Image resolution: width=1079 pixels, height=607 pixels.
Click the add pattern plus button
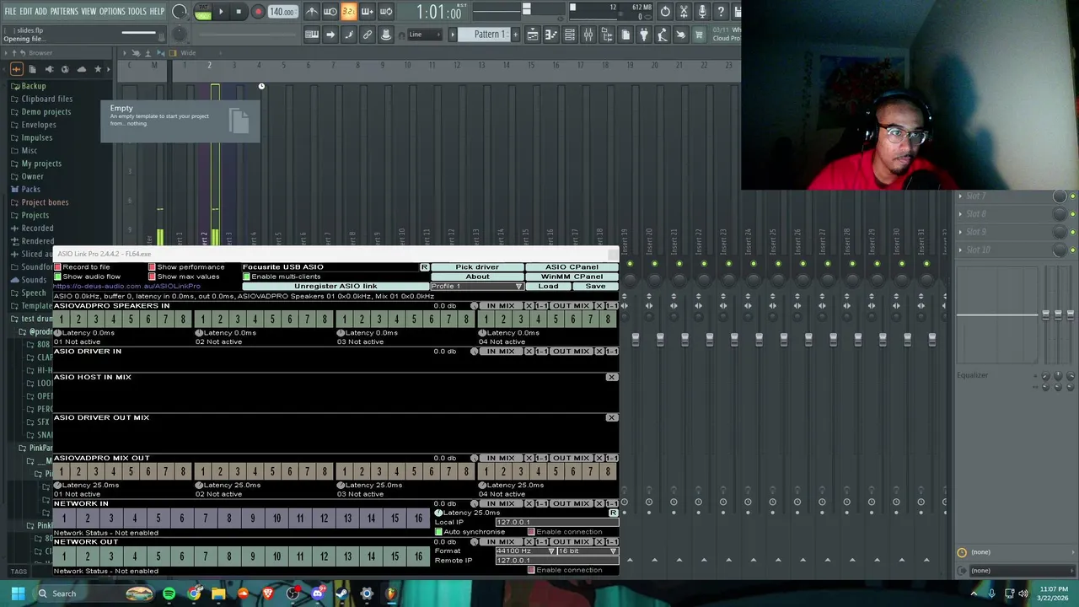pyautogui.click(x=515, y=35)
